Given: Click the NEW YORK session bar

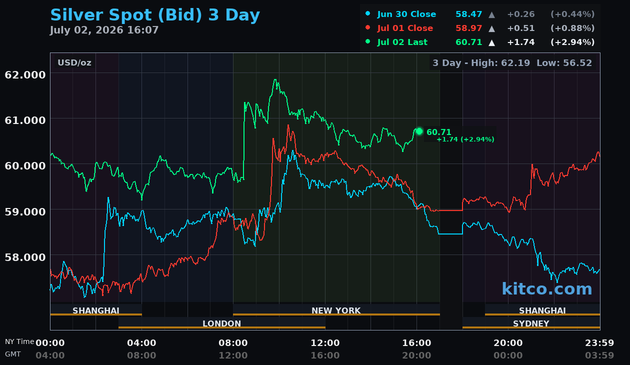Looking at the screenshot, I should (x=336, y=310).
